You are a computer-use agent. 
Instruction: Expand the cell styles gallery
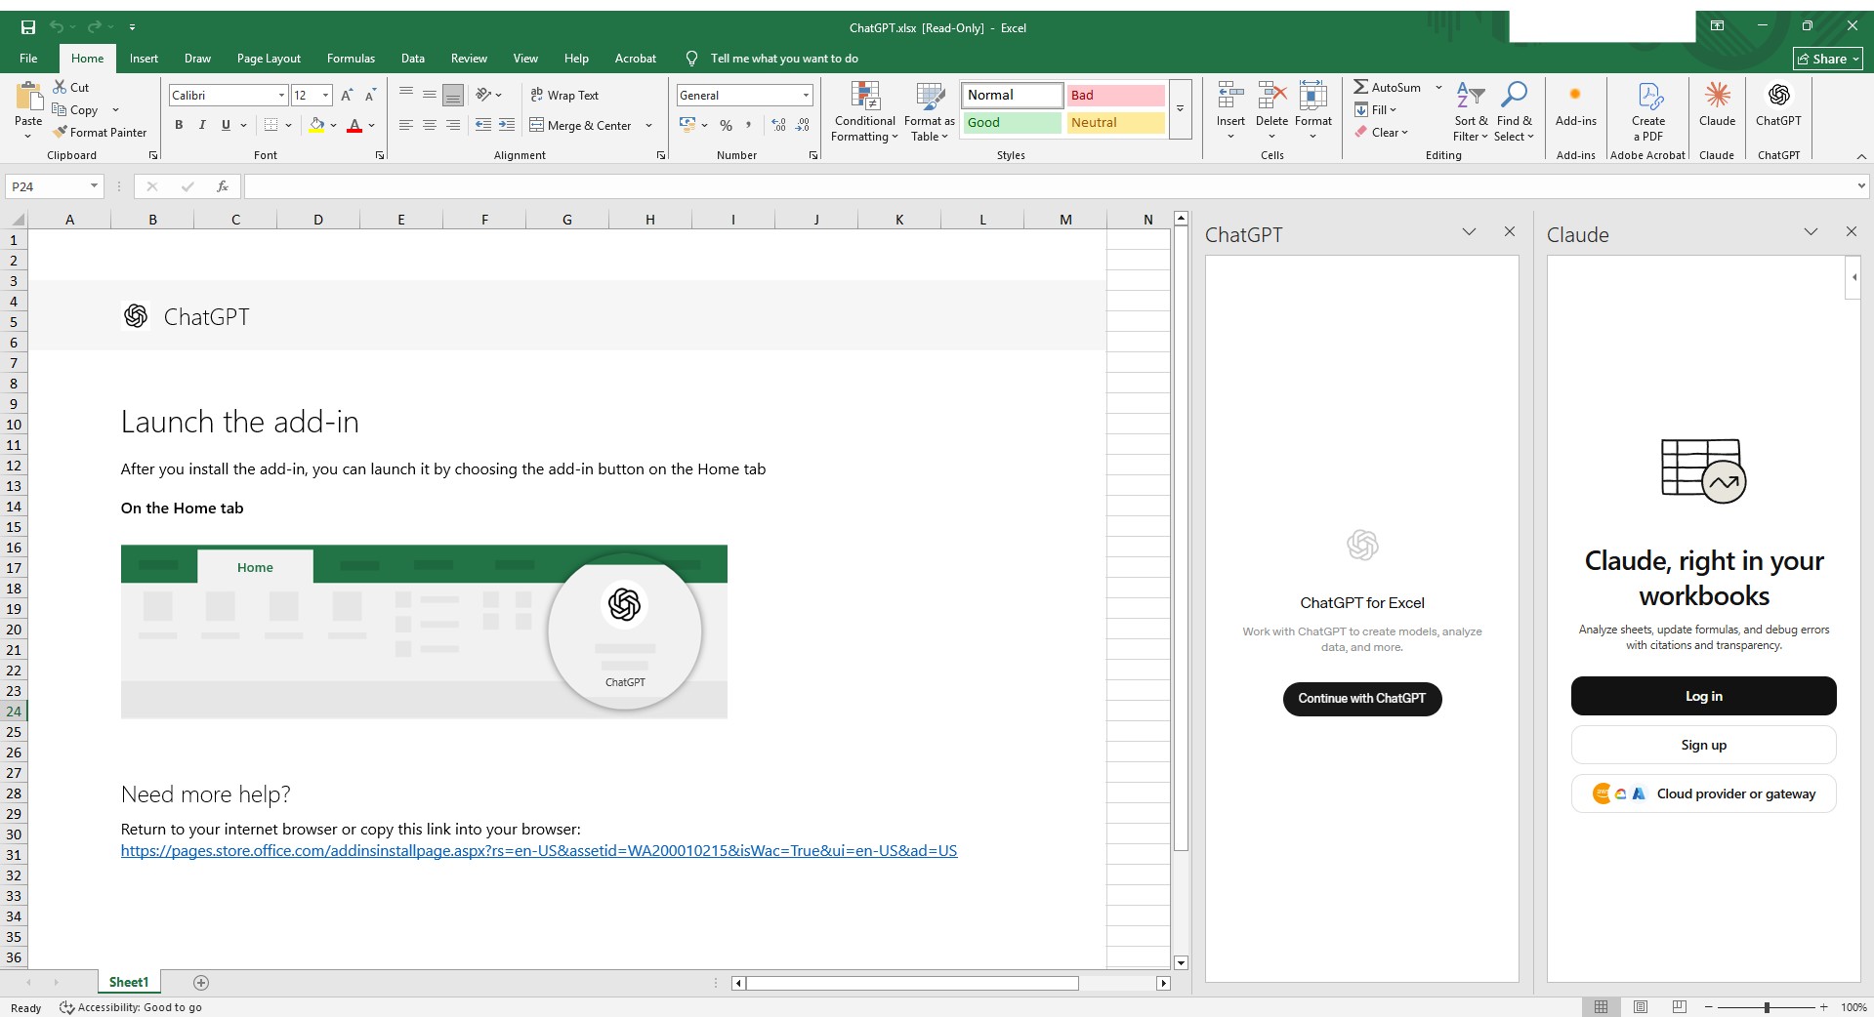[1180, 108]
